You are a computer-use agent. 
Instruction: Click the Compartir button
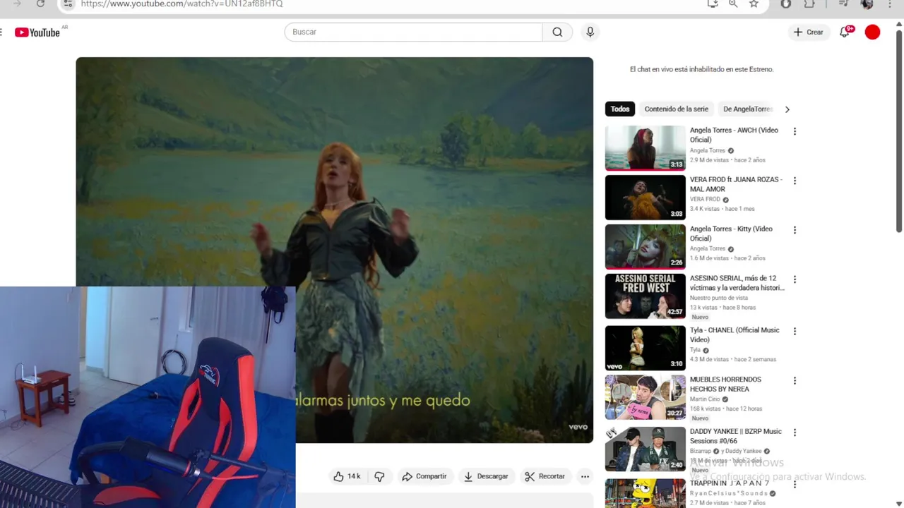tap(424, 476)
